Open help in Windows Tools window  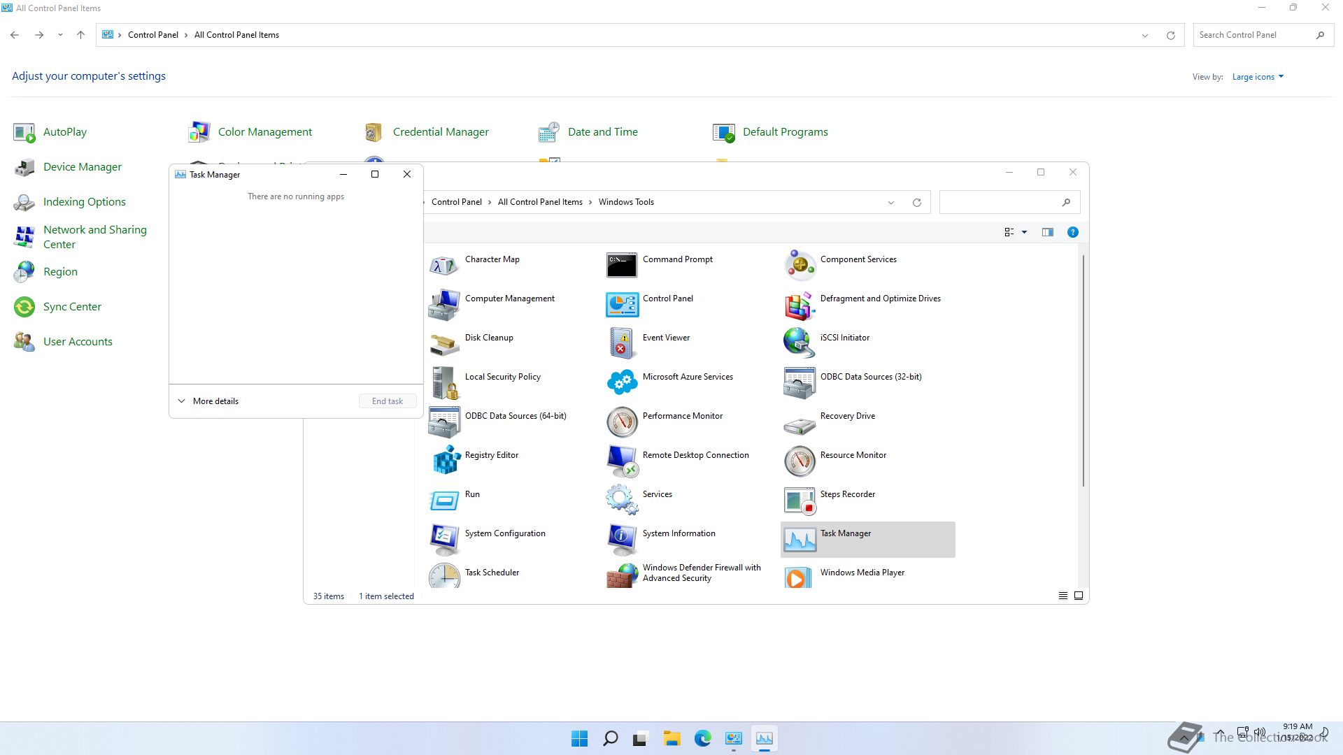(1072, 232)
